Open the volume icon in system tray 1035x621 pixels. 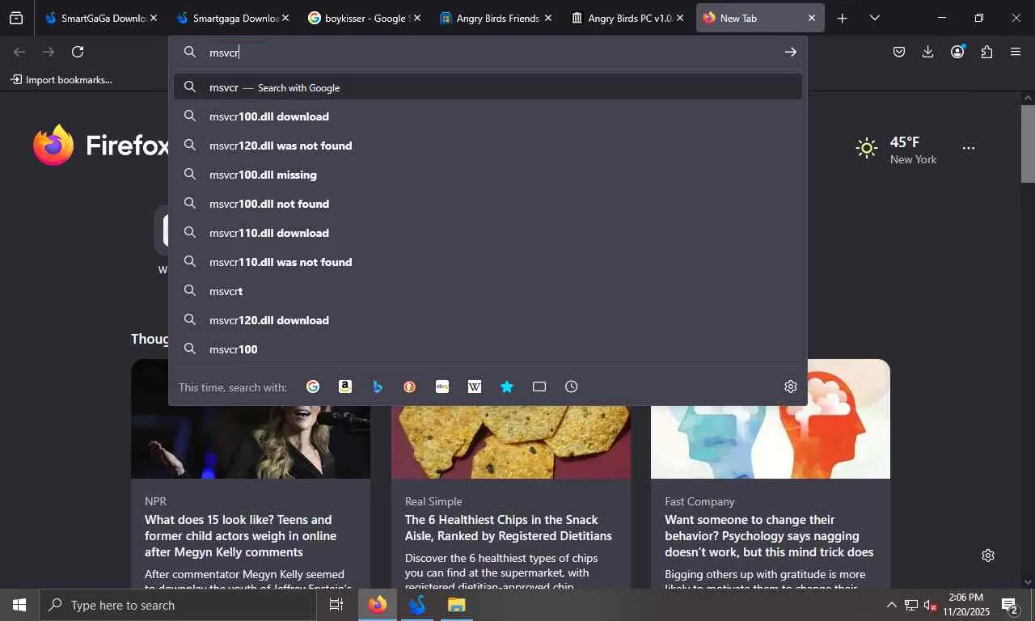pyautogui.click(x=930, y=605)
